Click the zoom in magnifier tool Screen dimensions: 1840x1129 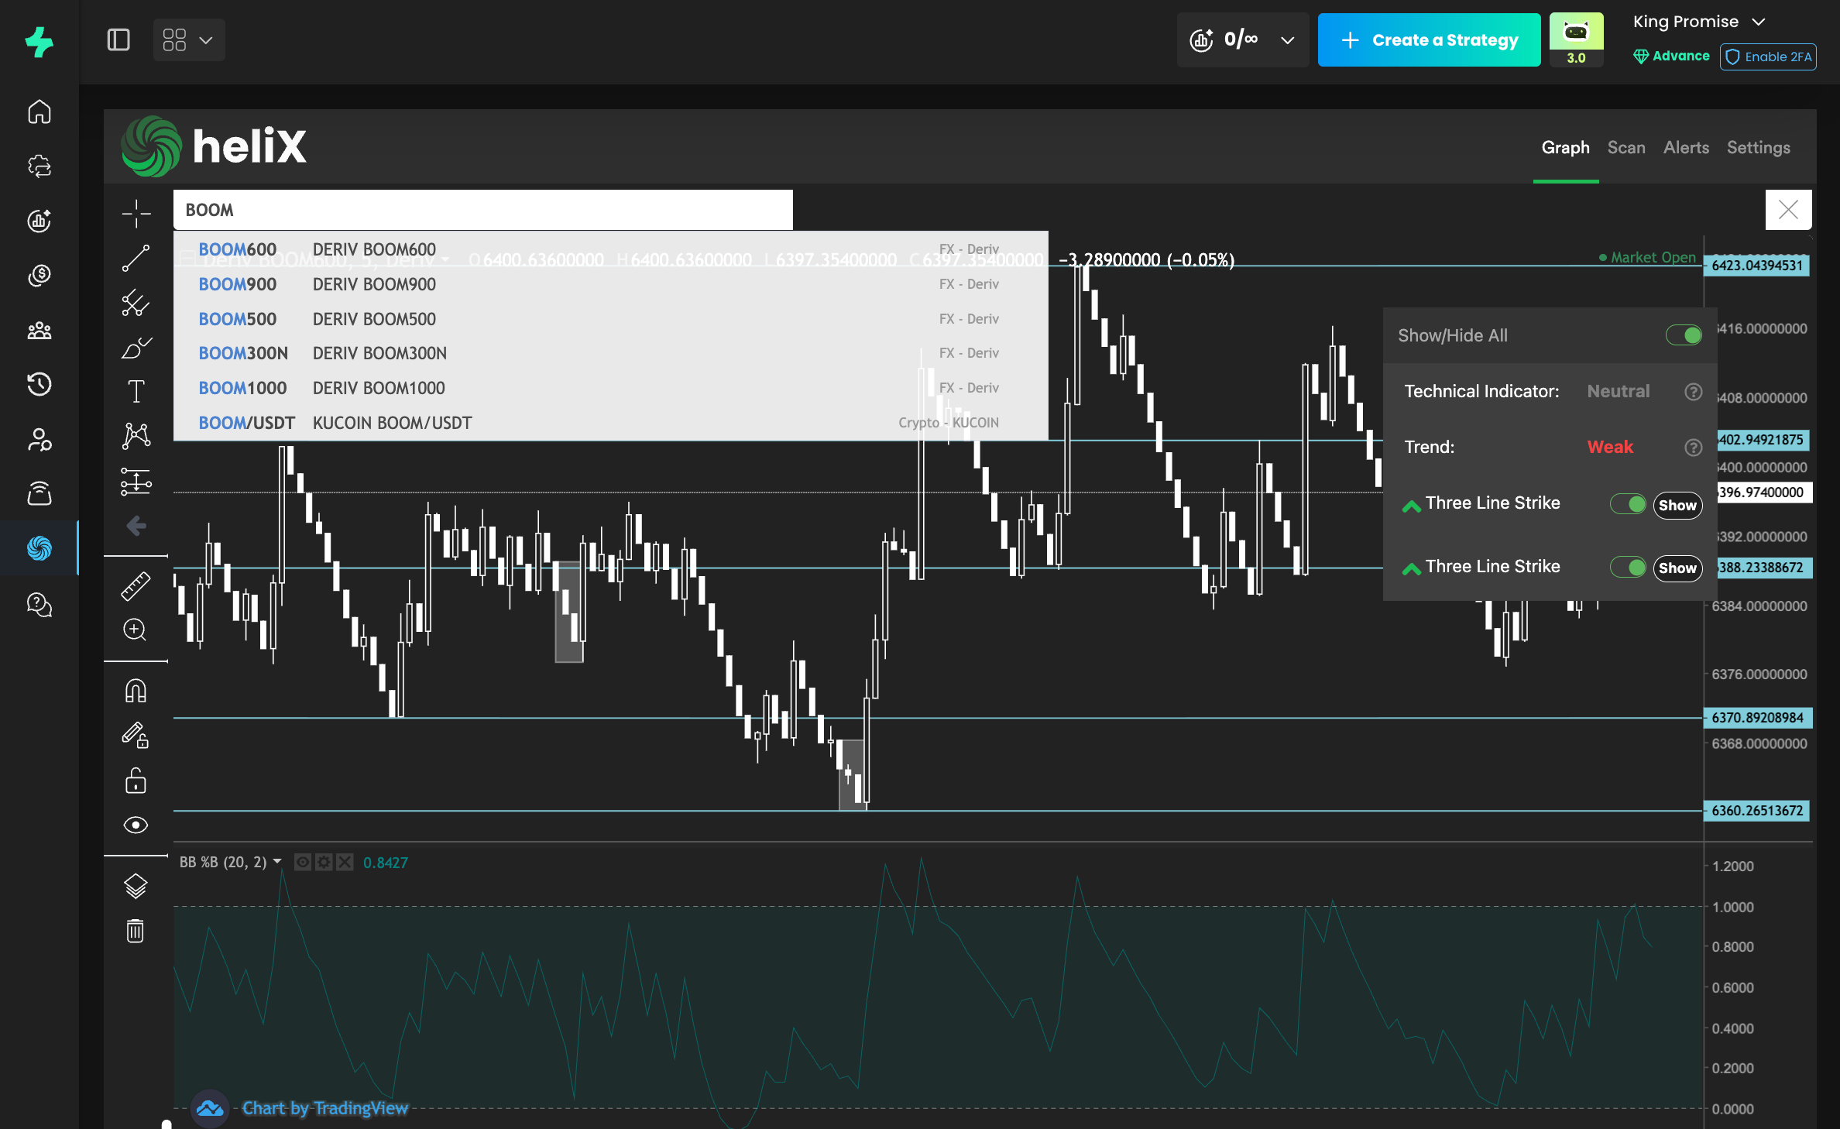click(136, 630)
